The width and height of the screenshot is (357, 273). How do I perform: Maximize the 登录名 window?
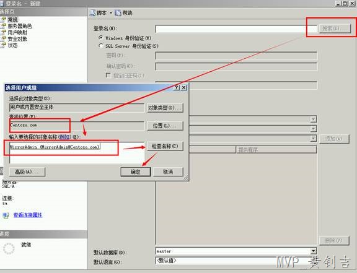tap(345, 3)
